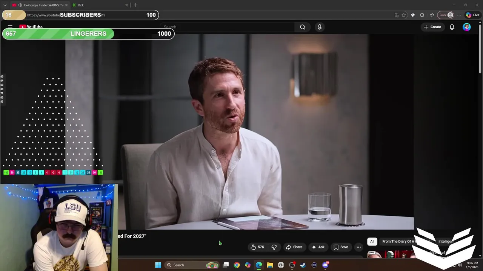The width and height of the screenshot is (483, 271).
Task: Click the taskbar clock showing 9:36 PM
Action: pos(472,265)
